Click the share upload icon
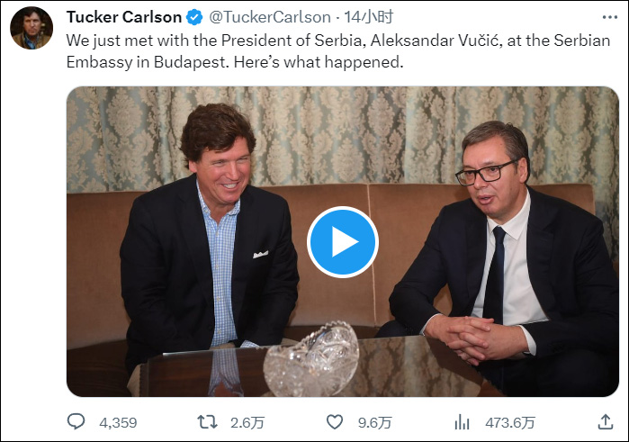This screenshot has height=442, width=629. click(606, 421)
